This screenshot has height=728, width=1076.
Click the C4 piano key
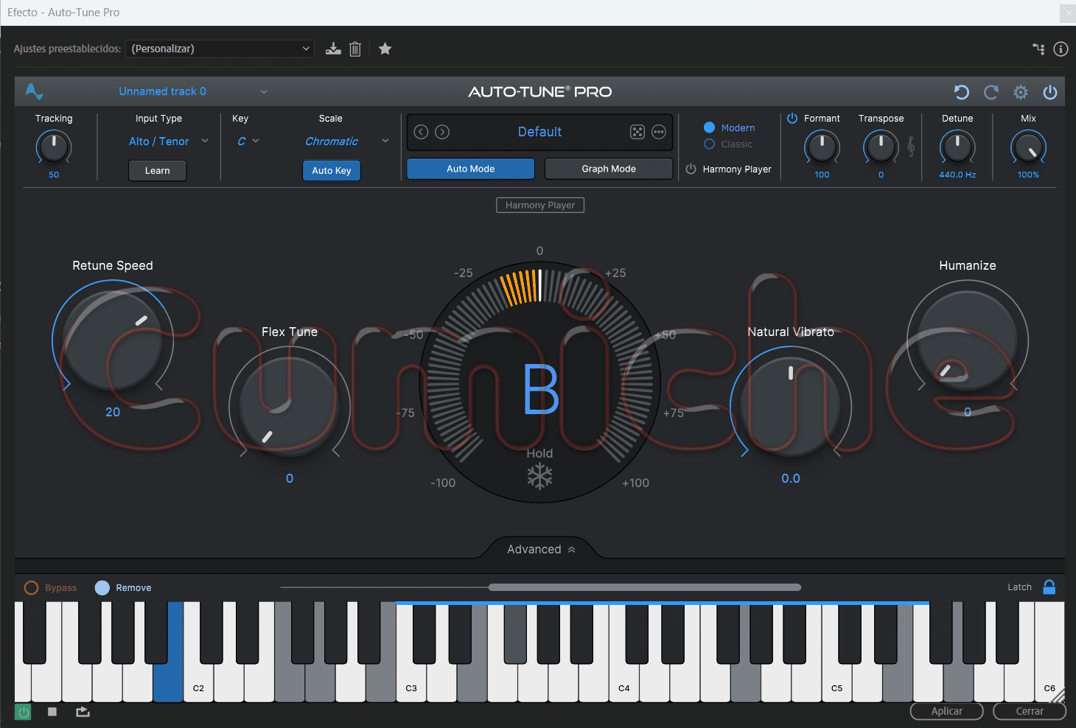(x=624, y=682)
